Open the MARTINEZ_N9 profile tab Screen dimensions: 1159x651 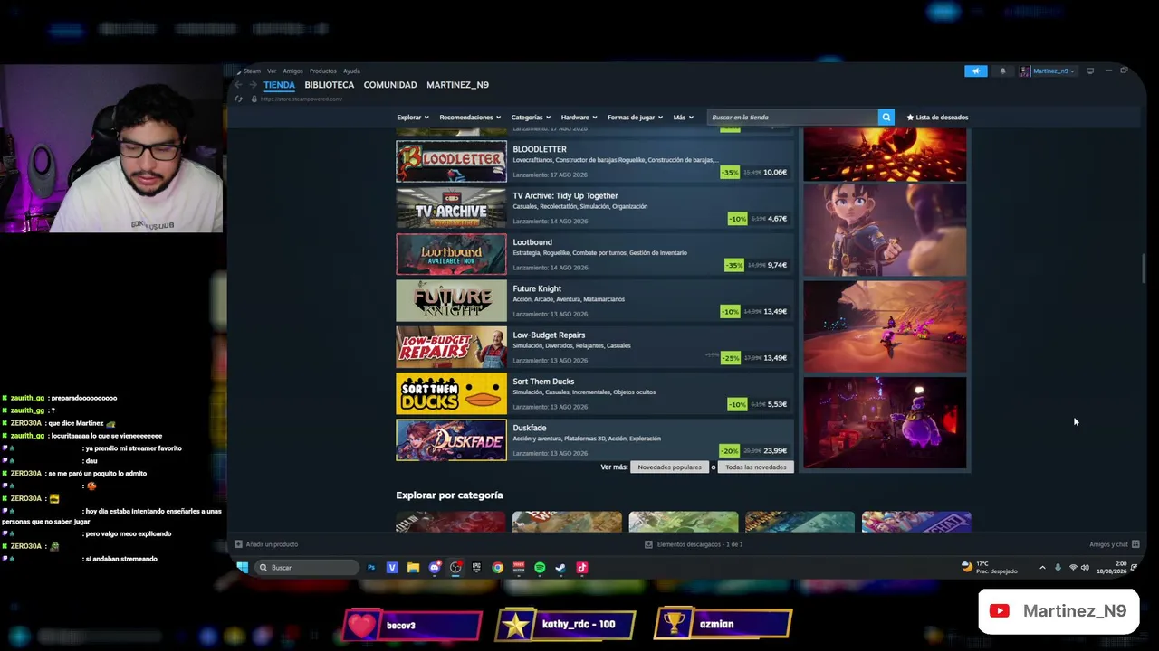click(457, 85)
